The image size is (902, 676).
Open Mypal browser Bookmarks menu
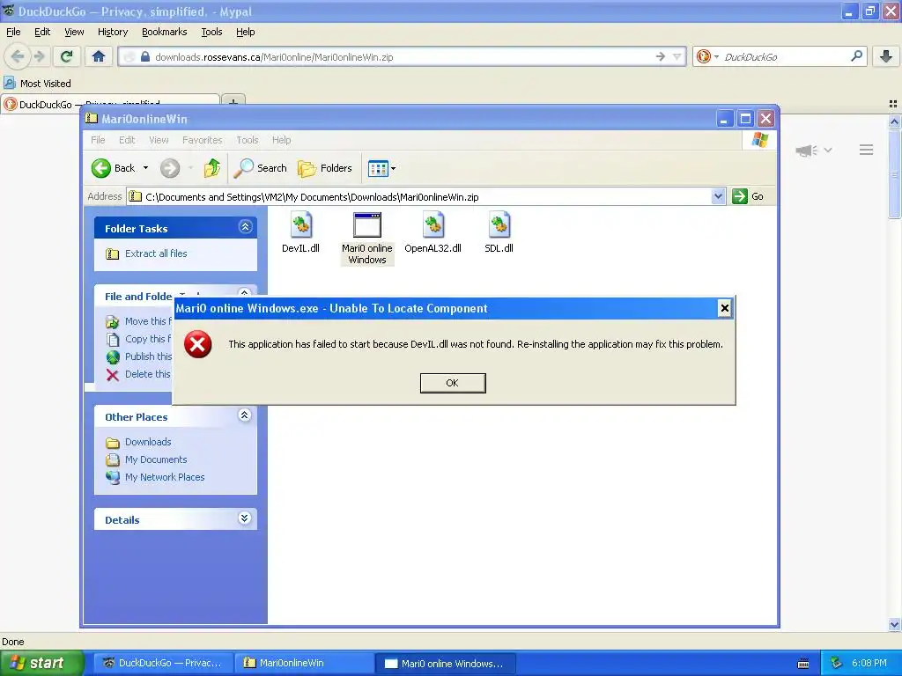coord(165,32)
